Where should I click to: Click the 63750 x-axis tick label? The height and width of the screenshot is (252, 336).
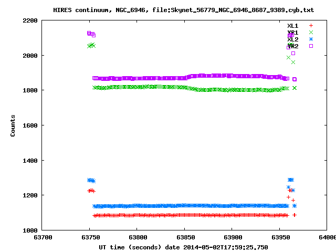pyautogui.click(x=91, y=237)
